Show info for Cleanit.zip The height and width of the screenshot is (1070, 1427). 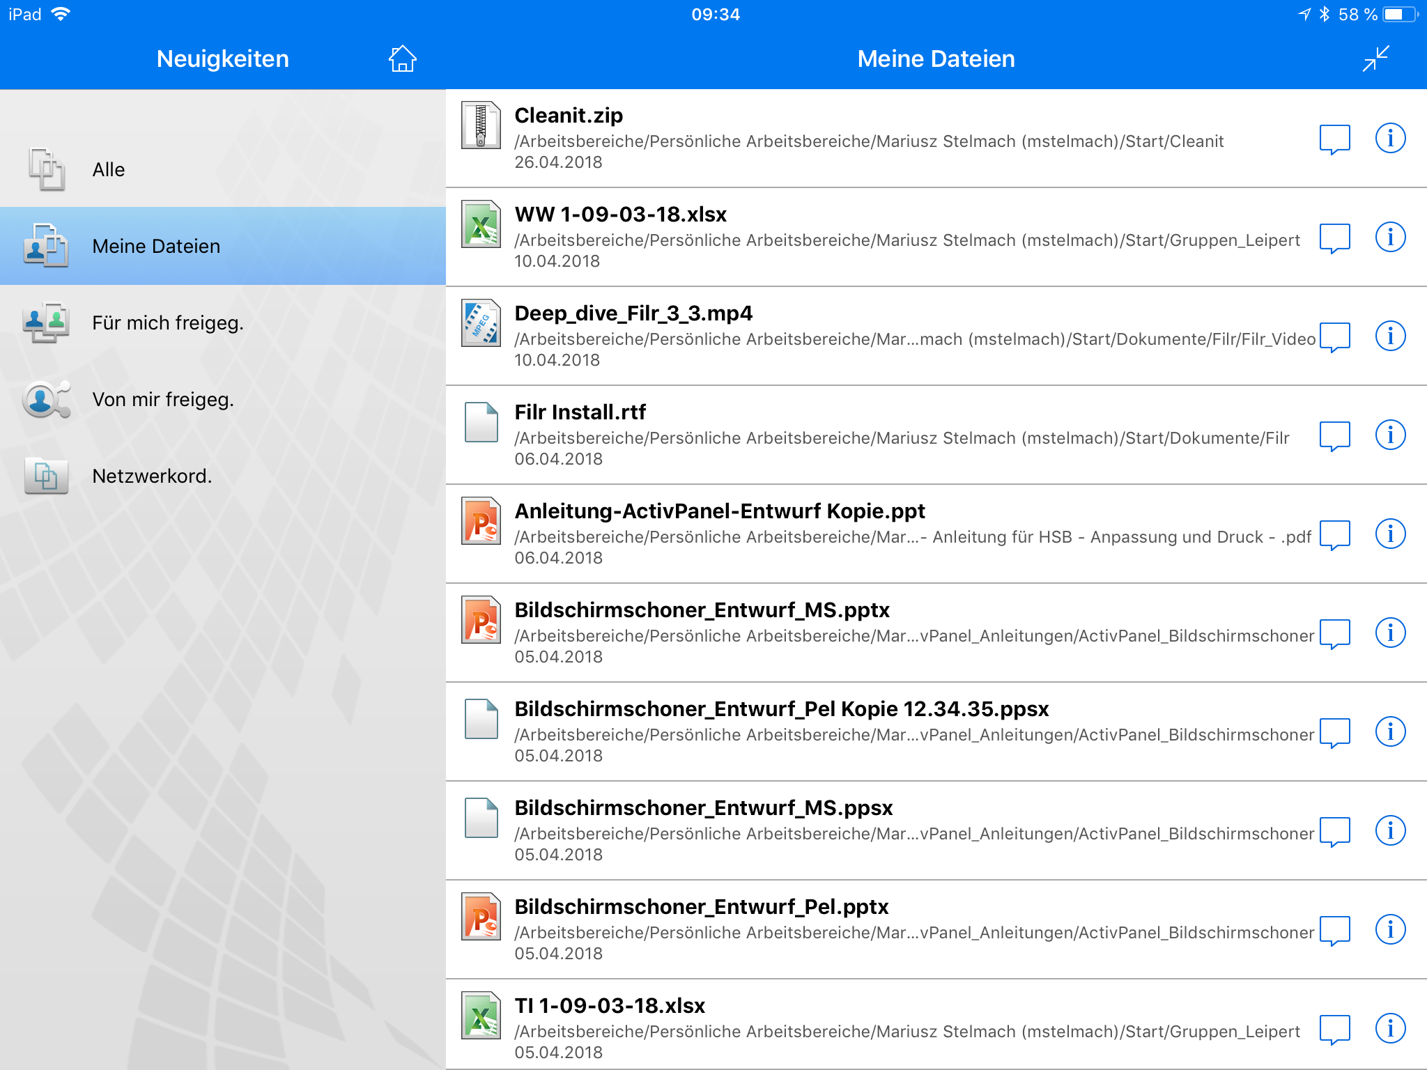1390,138
